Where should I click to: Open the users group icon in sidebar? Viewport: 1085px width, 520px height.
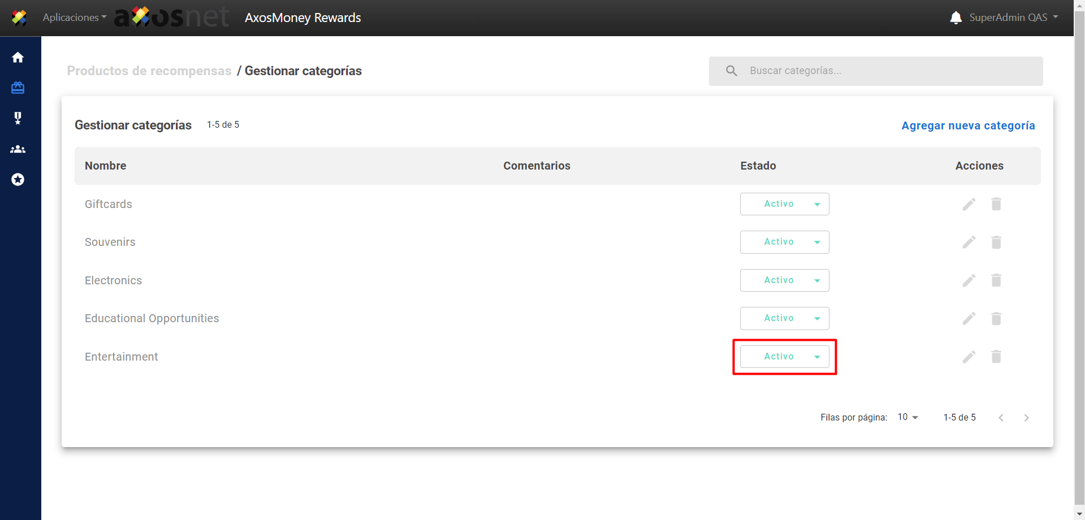pyautogui.click(x=18, y=149)
